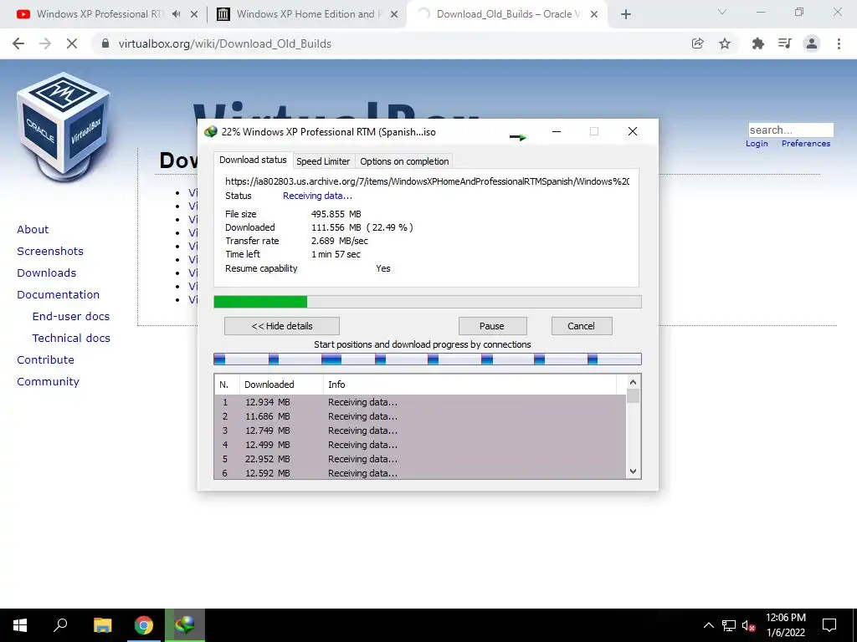This screenshot has width=857, height=642.
Task: Switch to Speed Limiter tab
Action: click(323, 161)
